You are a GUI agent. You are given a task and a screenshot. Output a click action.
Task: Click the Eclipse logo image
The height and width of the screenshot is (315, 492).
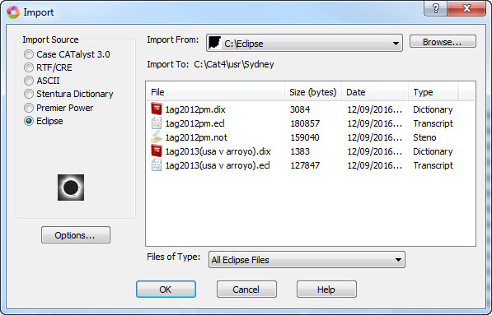[71, 188]
